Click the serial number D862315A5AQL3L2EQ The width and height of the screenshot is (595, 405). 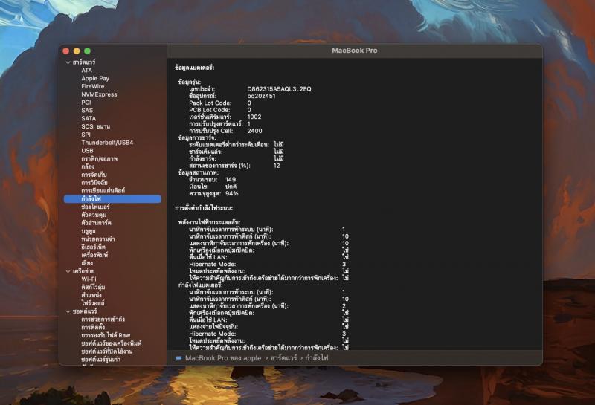pyautogui.click(x=279, y=89)
